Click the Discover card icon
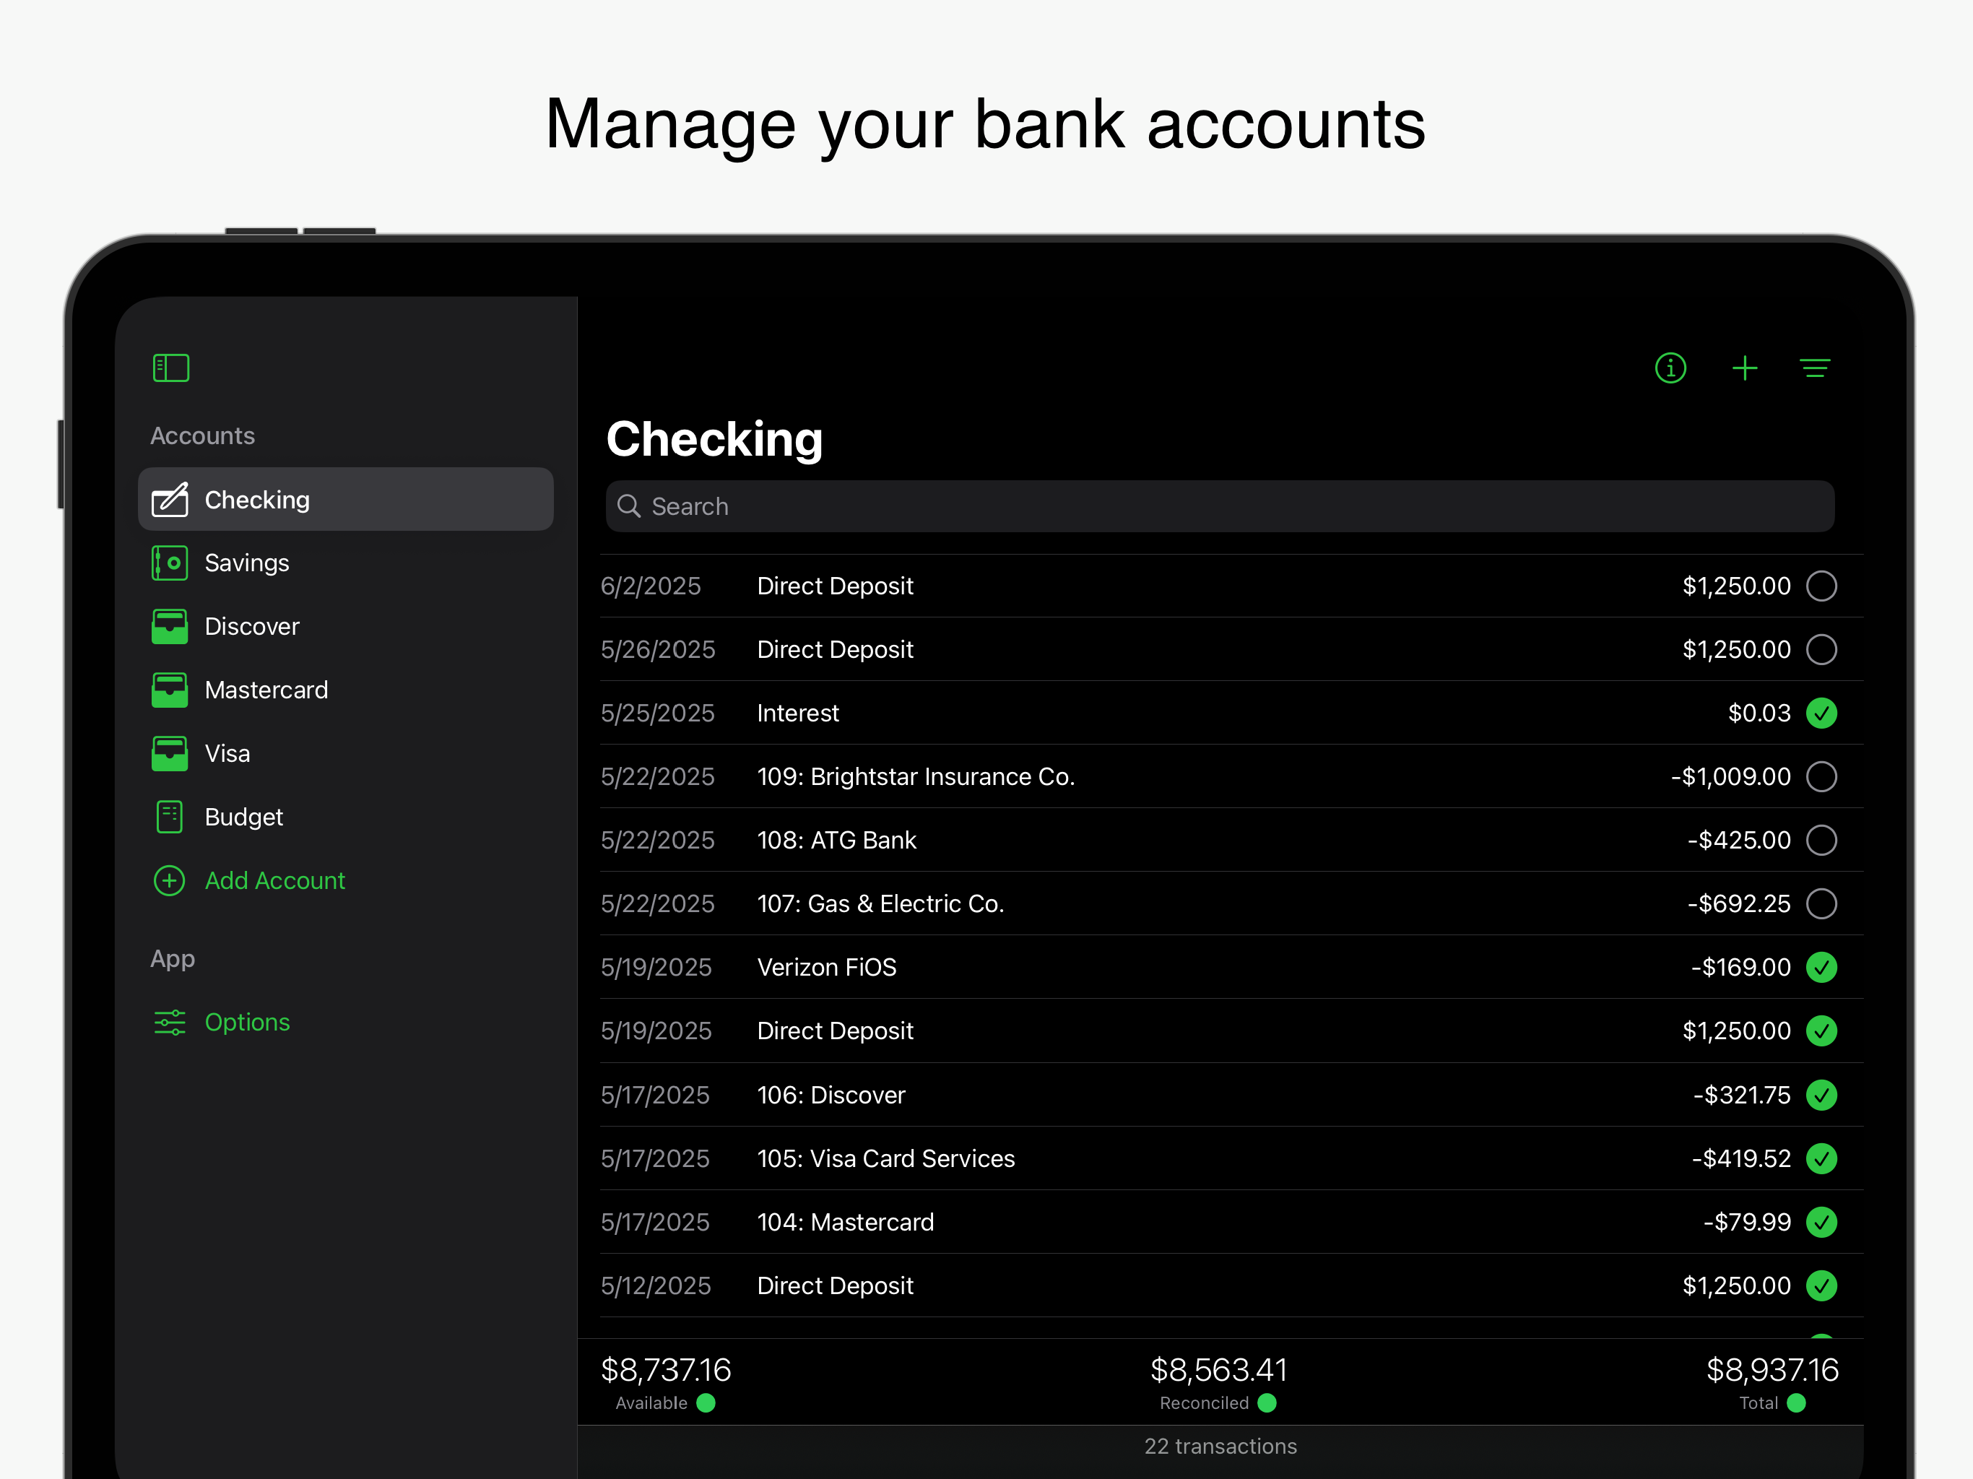 pyautogui.click(x=170, y=626)
